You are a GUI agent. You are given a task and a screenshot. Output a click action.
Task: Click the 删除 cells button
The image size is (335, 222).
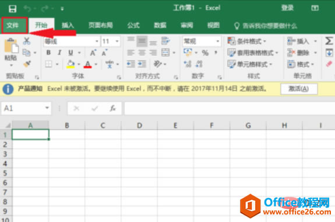tap(298, 53)
